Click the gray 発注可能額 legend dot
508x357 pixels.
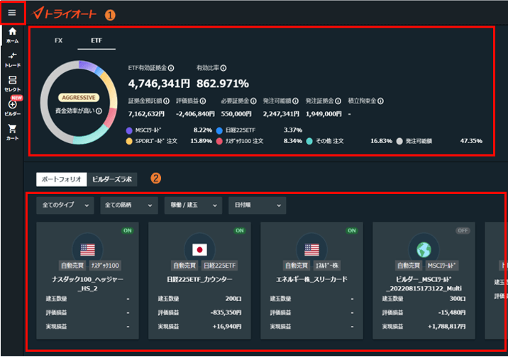399,142
